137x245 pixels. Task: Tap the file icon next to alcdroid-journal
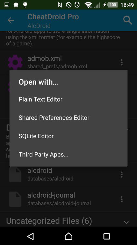pyautogui.click(x=15, y=199)
